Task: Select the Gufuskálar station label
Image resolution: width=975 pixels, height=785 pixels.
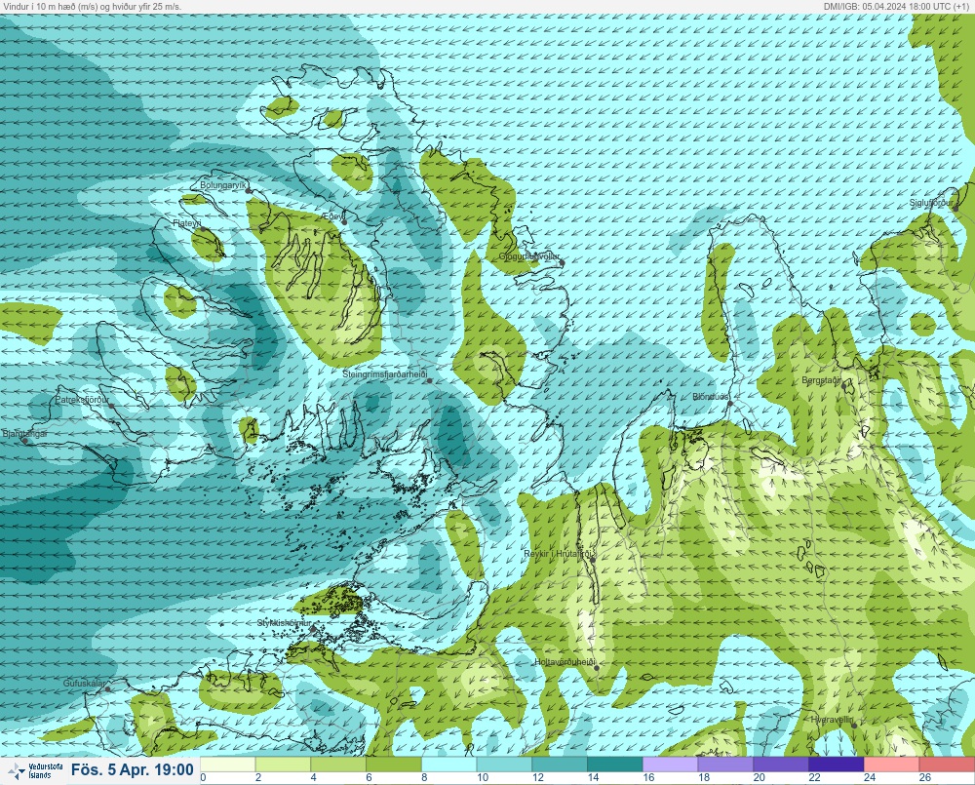Action: click(x=84, y=683)
